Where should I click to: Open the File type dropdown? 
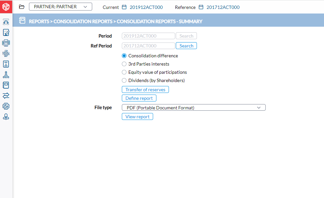194,107
